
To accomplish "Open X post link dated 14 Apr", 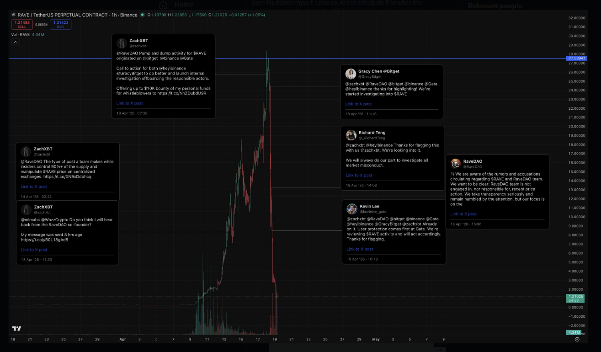I will [x=34, y=187].
